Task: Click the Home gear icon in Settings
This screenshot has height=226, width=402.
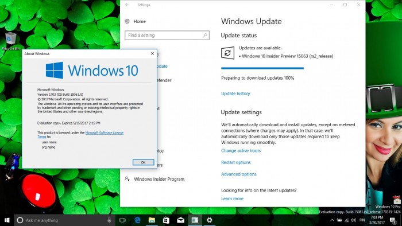Action: pos(127,21)
